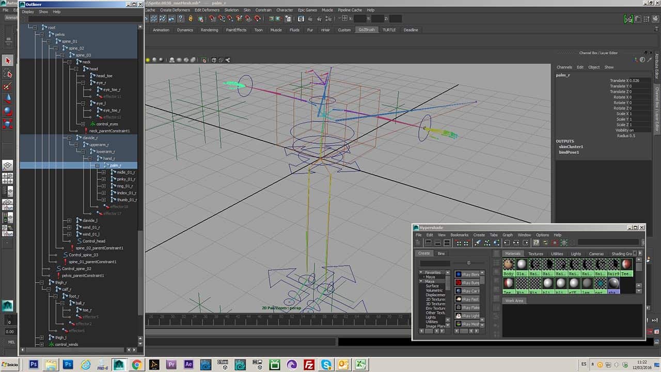Screen dimensions: 661x372
Task: Click the yellow light icon in viewport toolbar
Action: pyautogui.click(x=148, y=60)
